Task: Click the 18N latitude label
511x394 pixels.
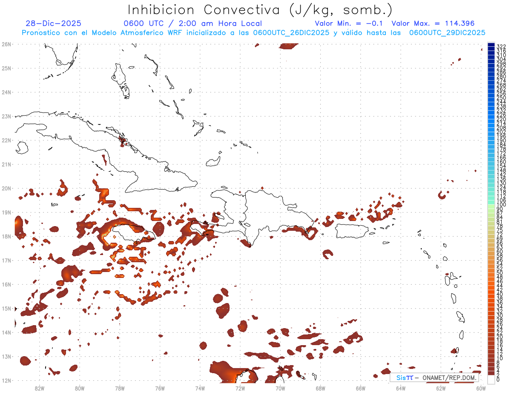Action: (x=6, y=236)
